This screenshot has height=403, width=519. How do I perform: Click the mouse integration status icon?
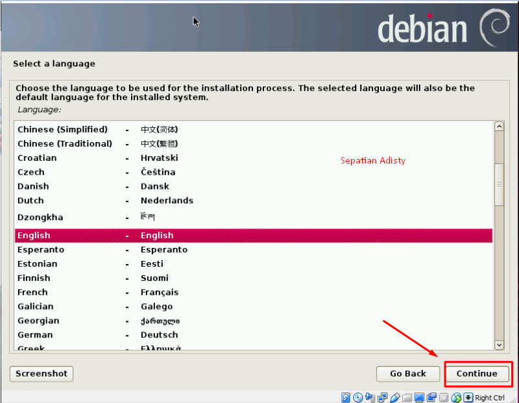click(455, 397)
